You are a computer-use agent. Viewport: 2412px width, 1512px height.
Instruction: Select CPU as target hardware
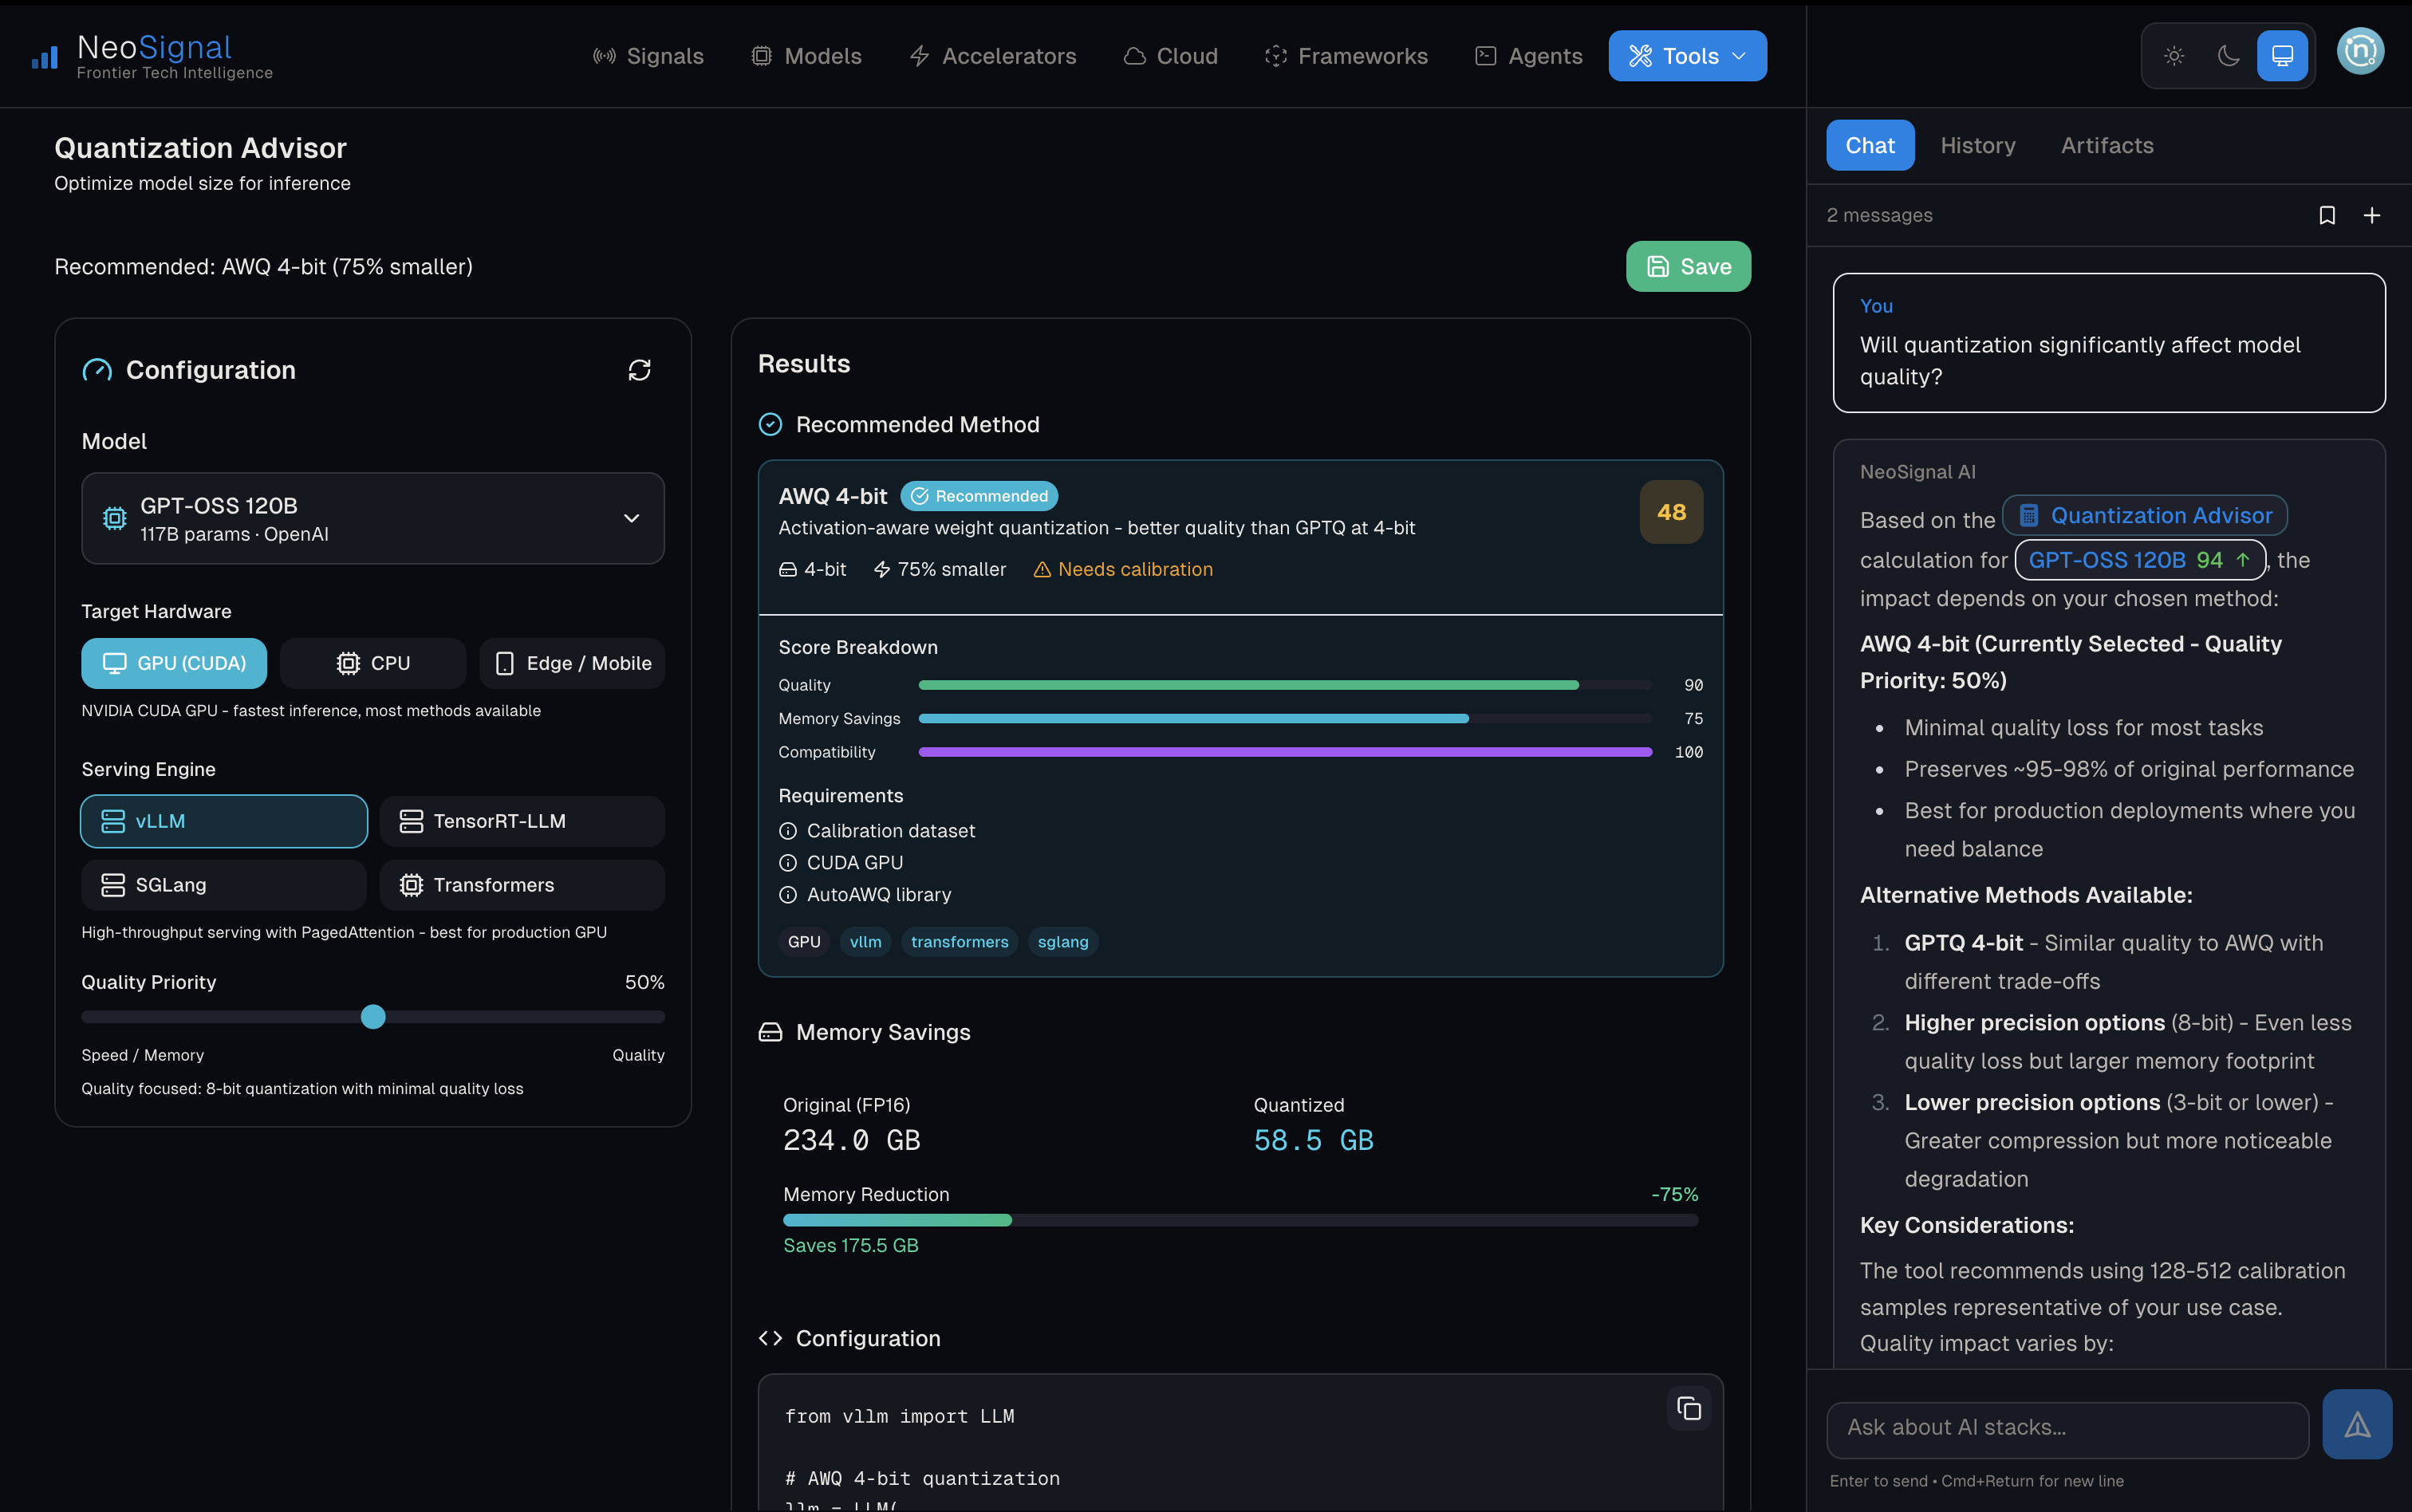[372, 662]
